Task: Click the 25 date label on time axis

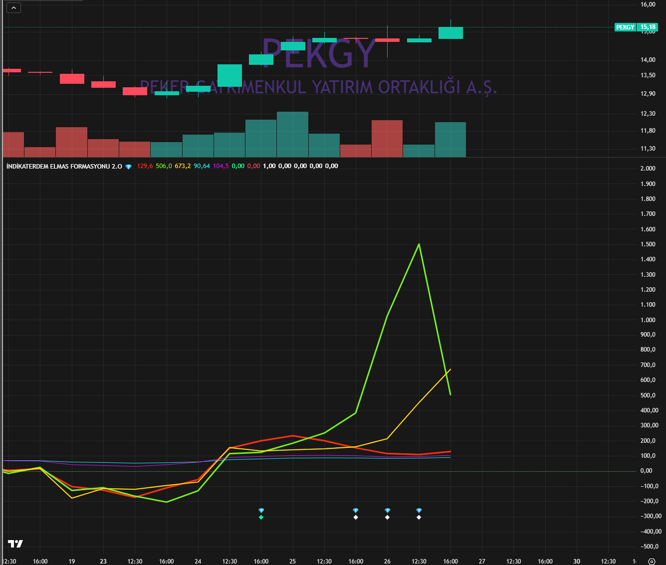Action: pos(293,561)
